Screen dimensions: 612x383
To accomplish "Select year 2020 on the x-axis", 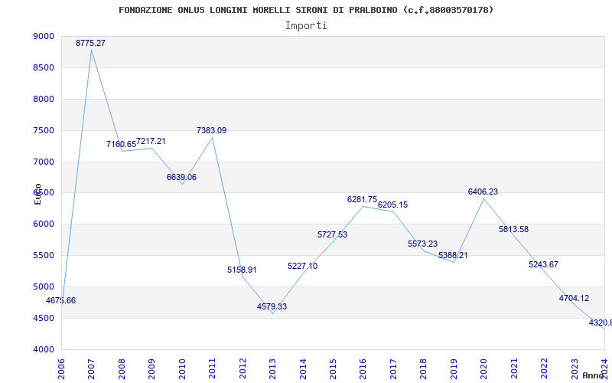I will point(484,369).
